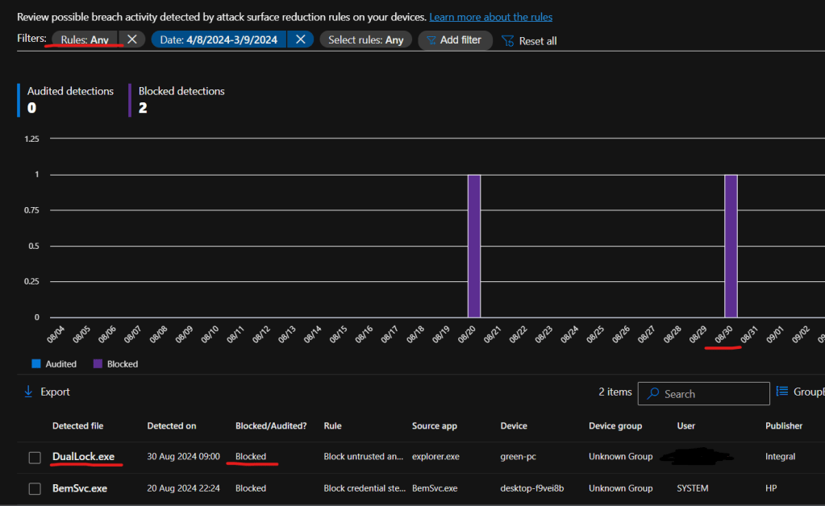Image resolution: width=825 pixels, height=506 pixels.
Task: Sort by the Detected on column header
Action: [x=171, y=425]
